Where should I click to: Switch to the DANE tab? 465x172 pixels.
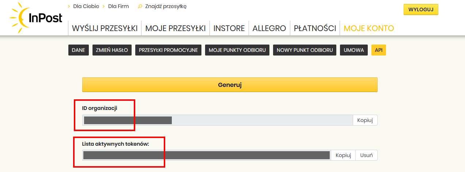click(x=79, y=50)
